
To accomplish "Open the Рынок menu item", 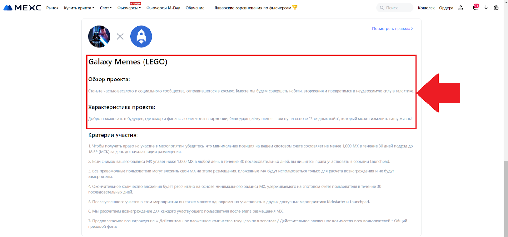I will pos(52,8).
